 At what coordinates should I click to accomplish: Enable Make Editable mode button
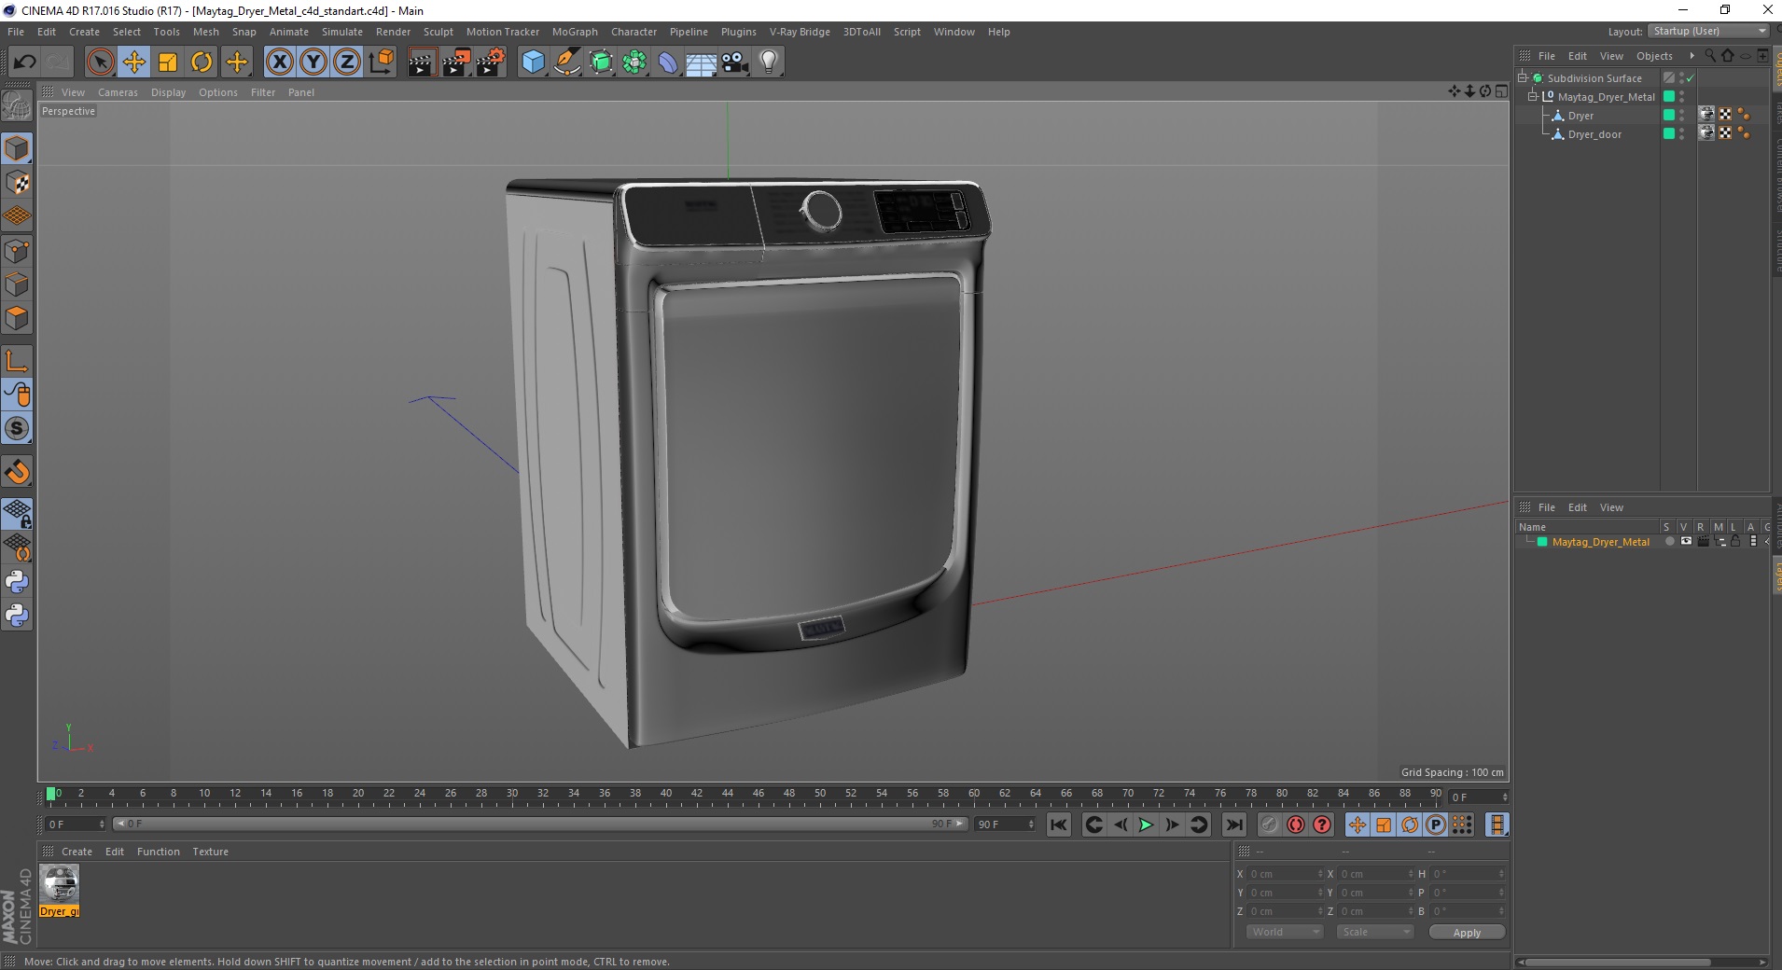(17, 107)
